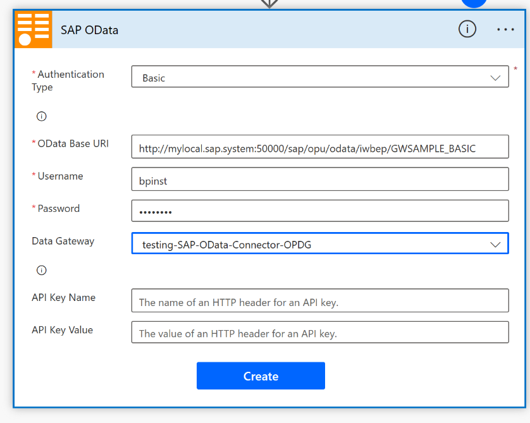This screenshot has height=423, width=530.
Task: Open the Authentication Type dropdown showing Basic
Action: (310, 78)
